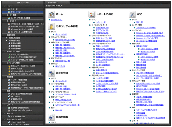Open 設定一覧 item in the left menu

coord(14,9)
